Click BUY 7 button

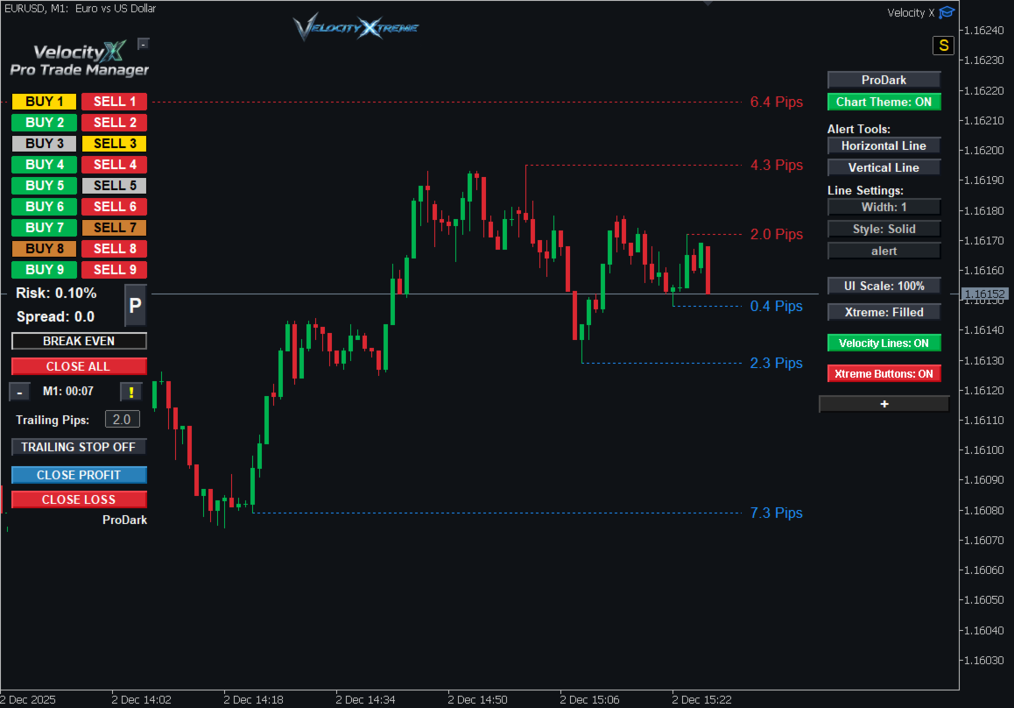(x=44, y=228)
